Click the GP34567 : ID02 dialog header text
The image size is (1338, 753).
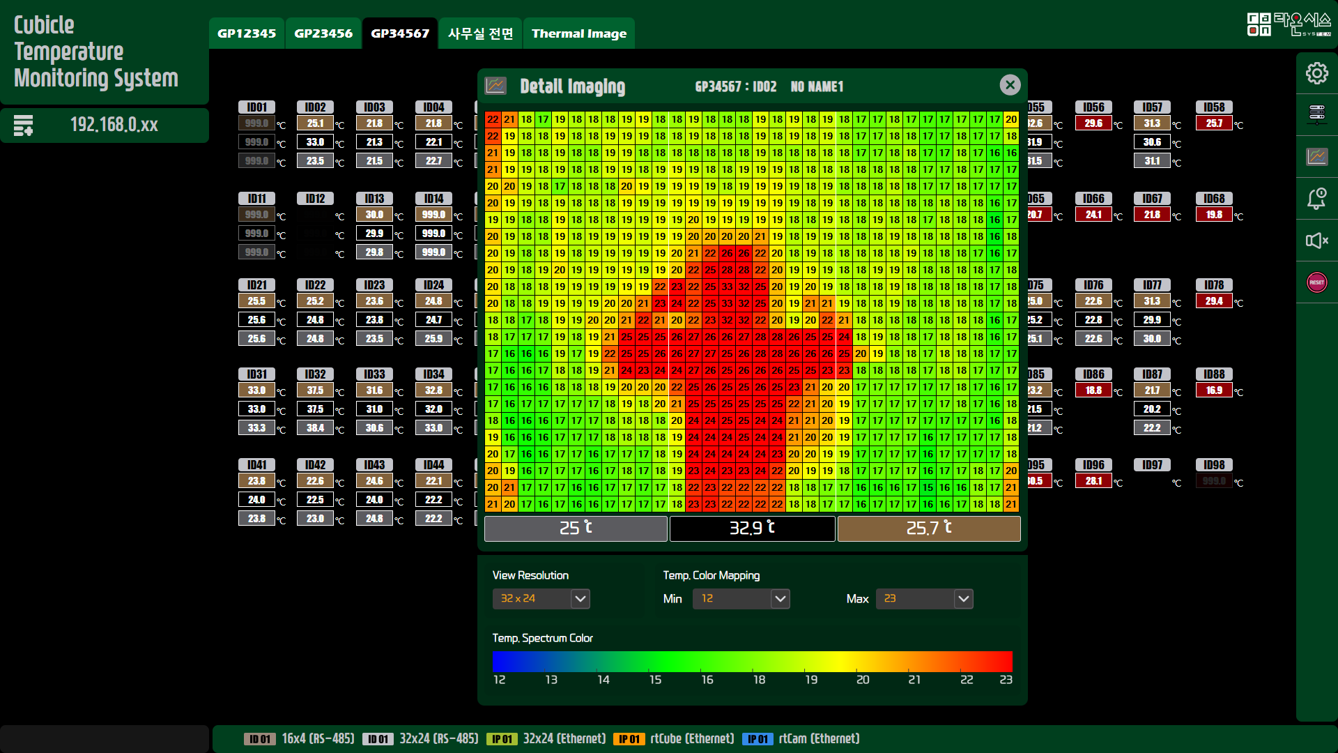pos(736,86)
